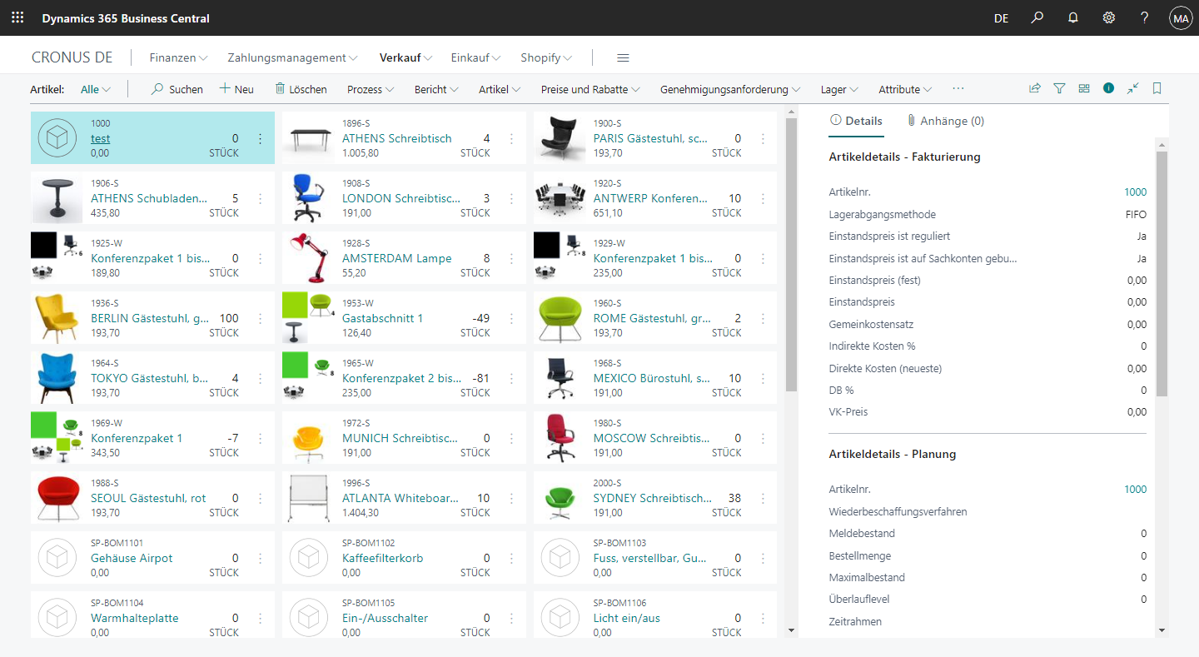Open the help question mark
1199x657 pixels.
[x=1145, y=17]
